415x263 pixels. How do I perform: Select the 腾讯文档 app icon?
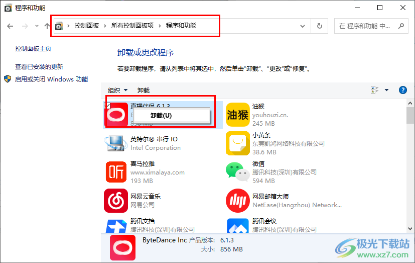pos(116,226)
